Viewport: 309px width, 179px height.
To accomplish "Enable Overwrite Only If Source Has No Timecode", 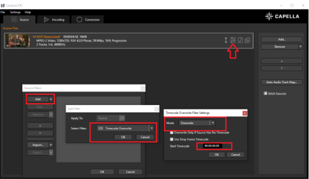I will point(172,132).
